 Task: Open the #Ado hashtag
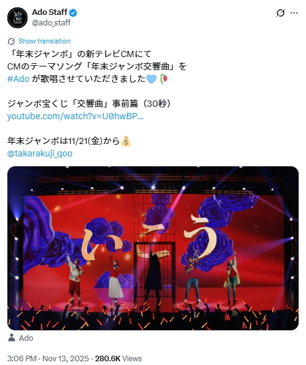point(18,79)
